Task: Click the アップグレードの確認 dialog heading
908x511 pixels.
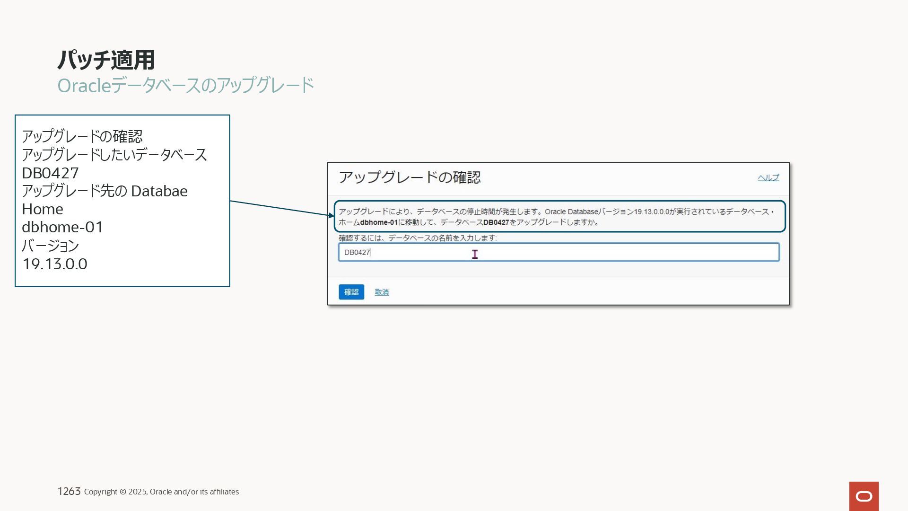Action: click(x=410, y=177)
